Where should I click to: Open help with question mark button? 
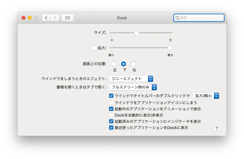pyautogui.click(x=217, y=128)
